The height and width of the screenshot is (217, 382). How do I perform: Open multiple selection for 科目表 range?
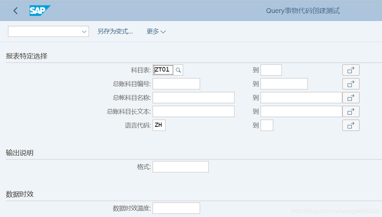pos(351,70)
